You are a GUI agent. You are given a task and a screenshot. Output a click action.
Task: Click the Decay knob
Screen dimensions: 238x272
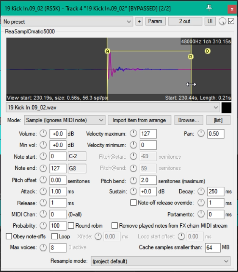pos(201,191)
